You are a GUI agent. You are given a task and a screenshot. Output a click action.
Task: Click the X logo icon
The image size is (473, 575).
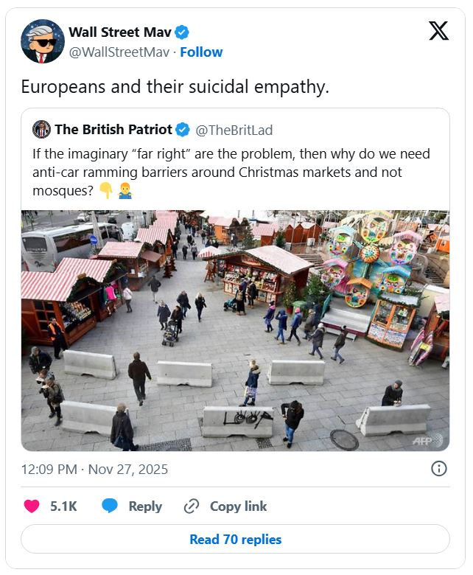438,31
